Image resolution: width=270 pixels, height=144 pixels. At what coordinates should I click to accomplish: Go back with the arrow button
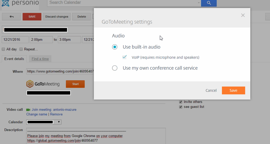pyautogui.click(x=11, y=17)
